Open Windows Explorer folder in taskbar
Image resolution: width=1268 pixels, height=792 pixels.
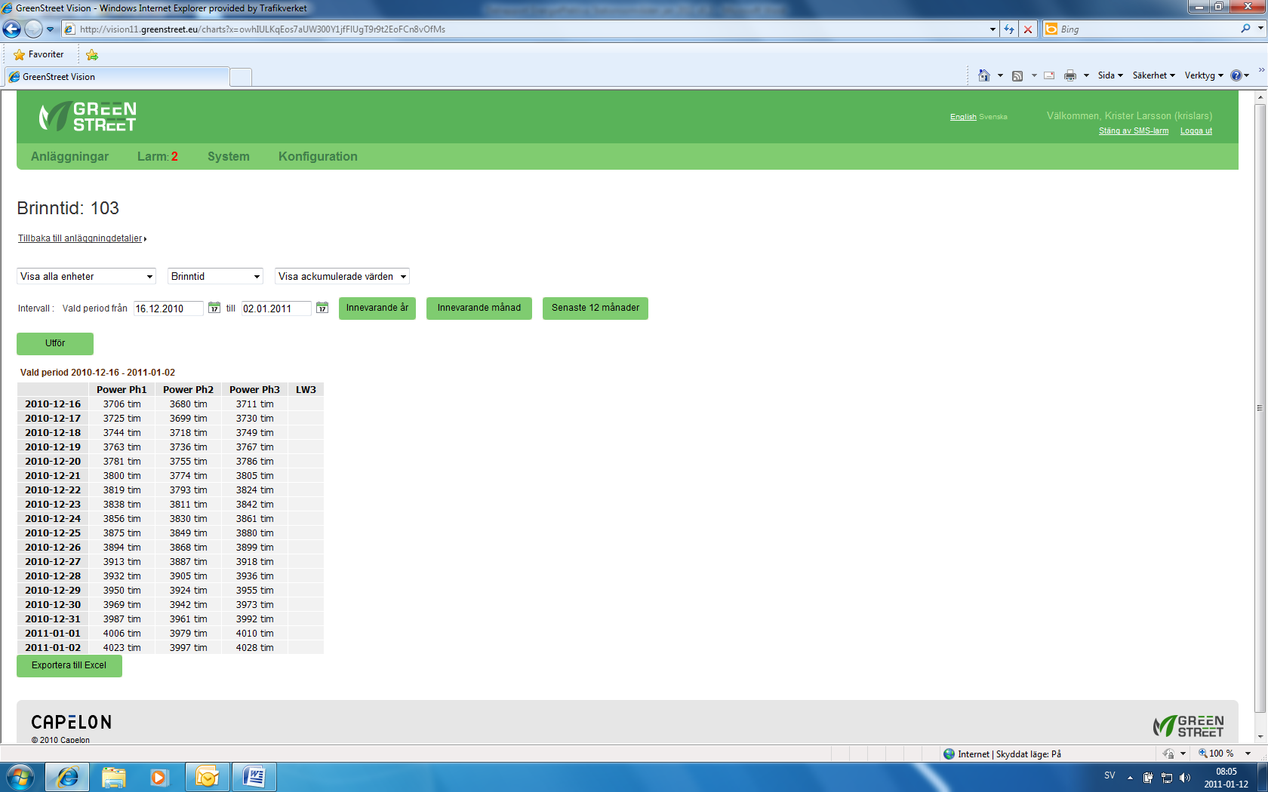pos(113,777)
